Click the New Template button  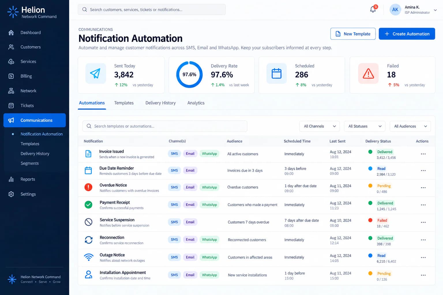(x=353, y=34)
